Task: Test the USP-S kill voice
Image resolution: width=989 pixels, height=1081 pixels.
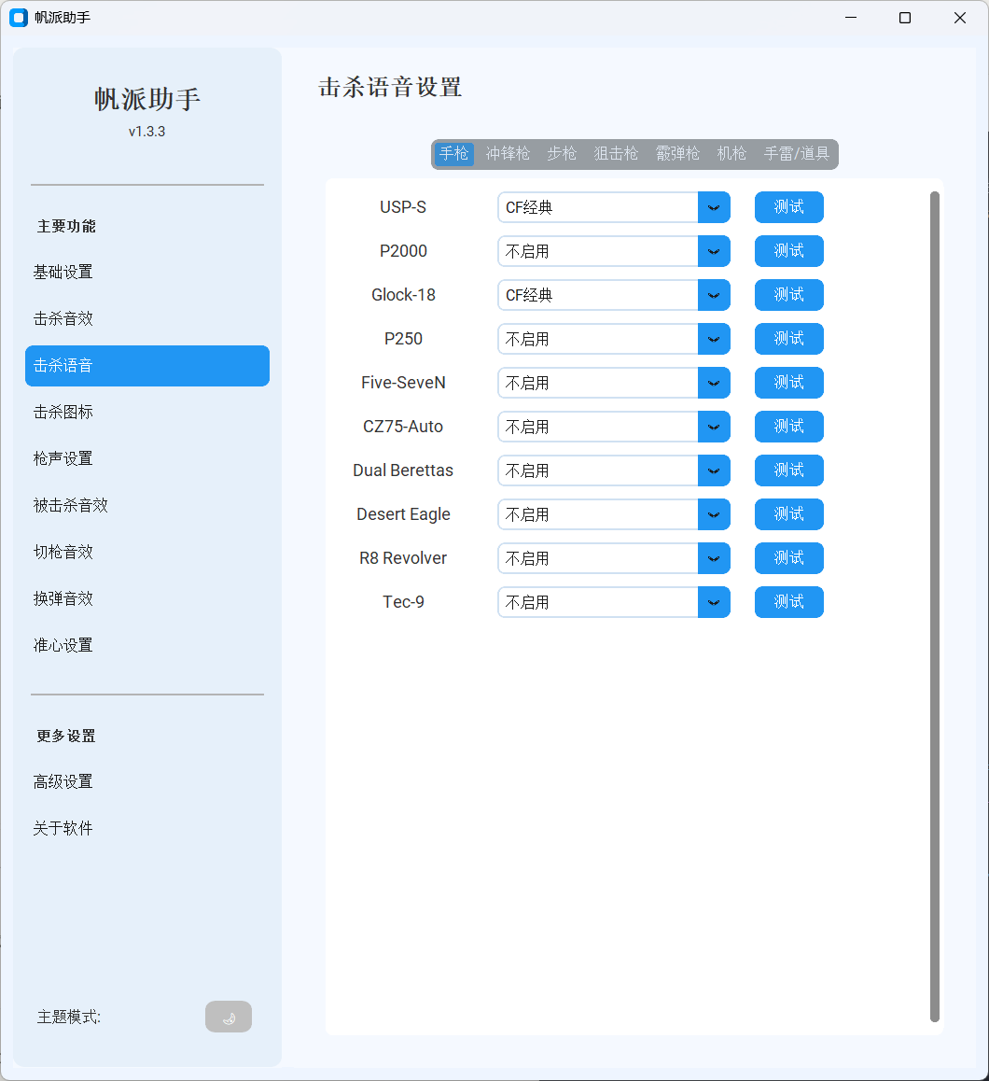Action: coord(788,207)
